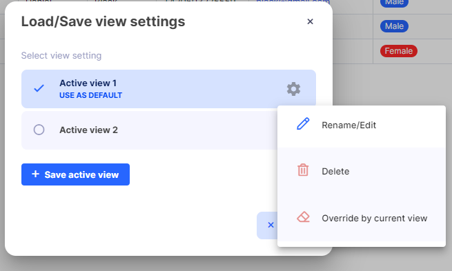The width and height of the screenshot is (452, 271).
Task: Click the Load/Save view settings title
Action: [x=104, y=21]
